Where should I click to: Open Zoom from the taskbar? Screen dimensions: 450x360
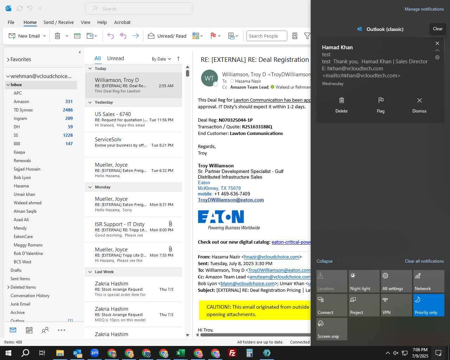point(95,353)
